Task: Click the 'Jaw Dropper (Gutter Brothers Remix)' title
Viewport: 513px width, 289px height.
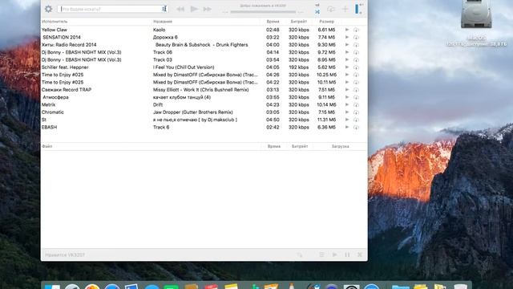Action: coord(193,112)
